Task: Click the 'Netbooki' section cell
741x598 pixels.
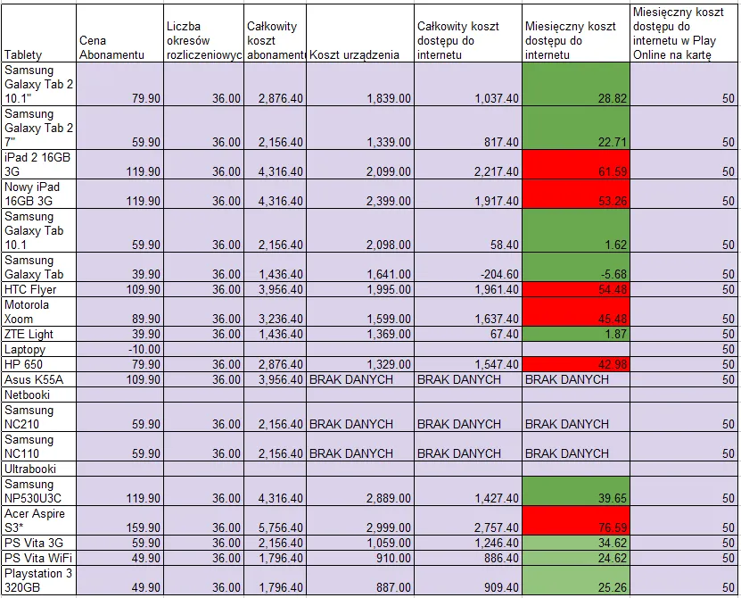Action: pyautogui.click(x=38, y=395)
